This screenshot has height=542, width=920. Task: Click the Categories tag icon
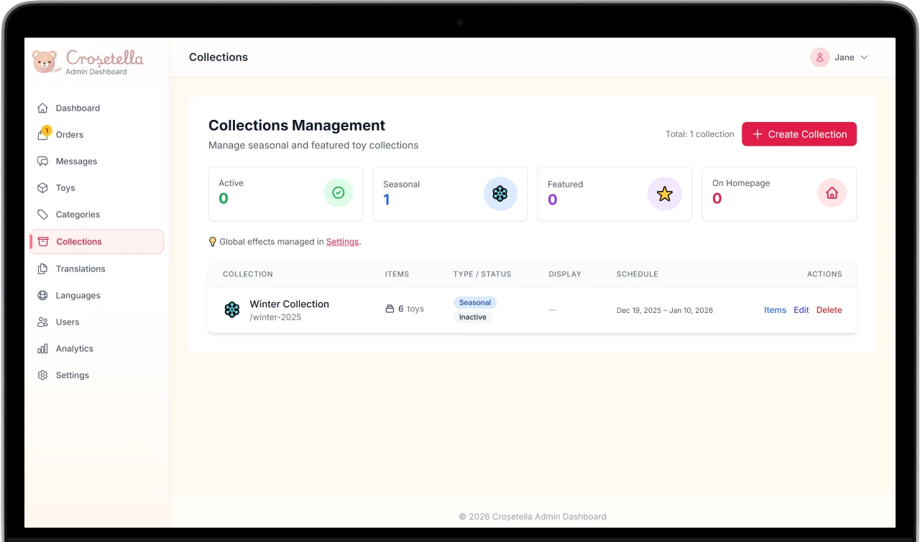42,215
